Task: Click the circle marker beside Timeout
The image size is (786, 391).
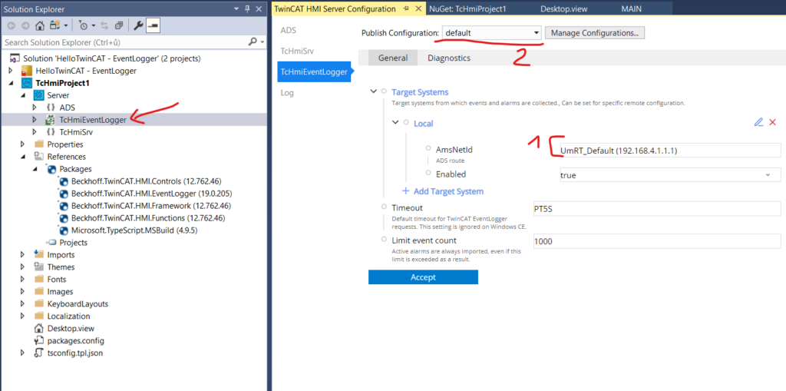Action: point(383,208)
